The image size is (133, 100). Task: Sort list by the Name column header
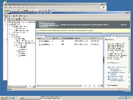point(44,38)
